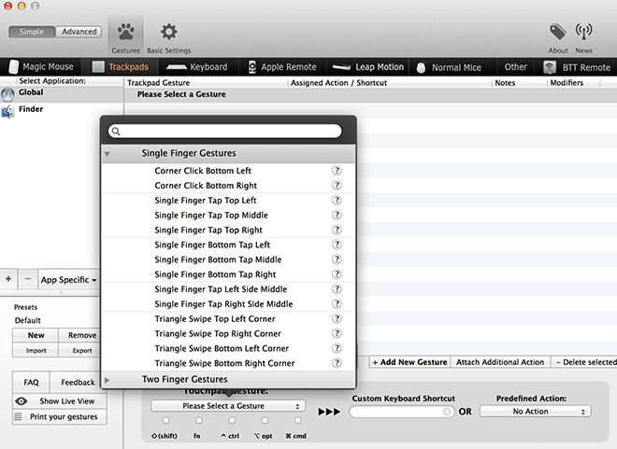The image size is (617, 449).
Task: Enable the ctrl modifier checkbox
Action: [x=232, y=421]
